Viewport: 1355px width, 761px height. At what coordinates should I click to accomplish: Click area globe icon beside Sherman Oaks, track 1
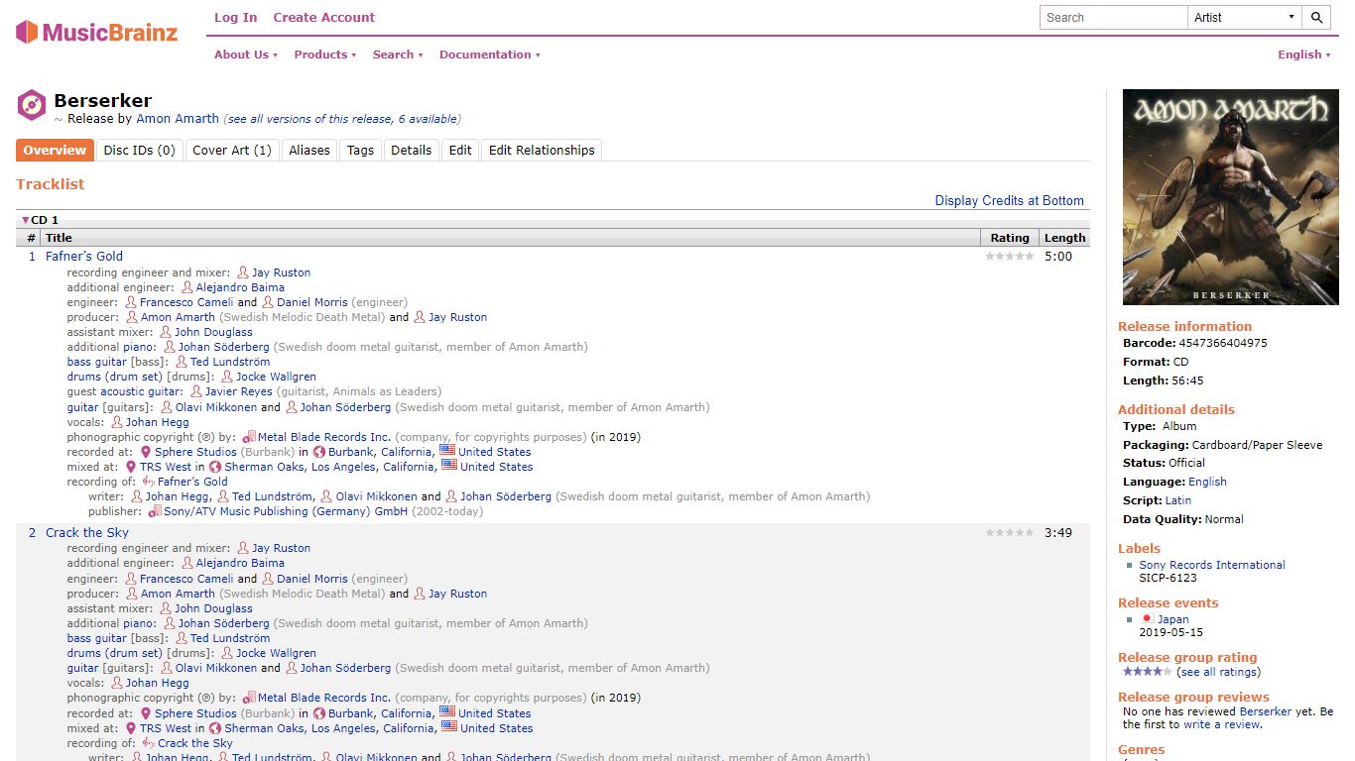click(215, 467)
